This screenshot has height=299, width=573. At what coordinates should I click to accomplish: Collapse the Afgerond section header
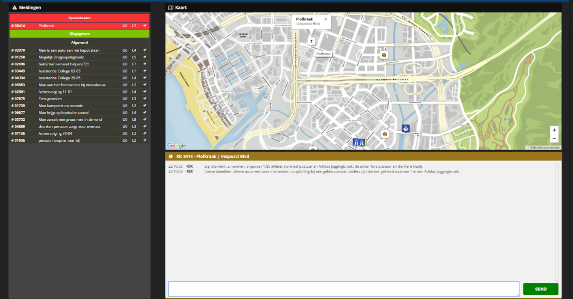(79, 43)
